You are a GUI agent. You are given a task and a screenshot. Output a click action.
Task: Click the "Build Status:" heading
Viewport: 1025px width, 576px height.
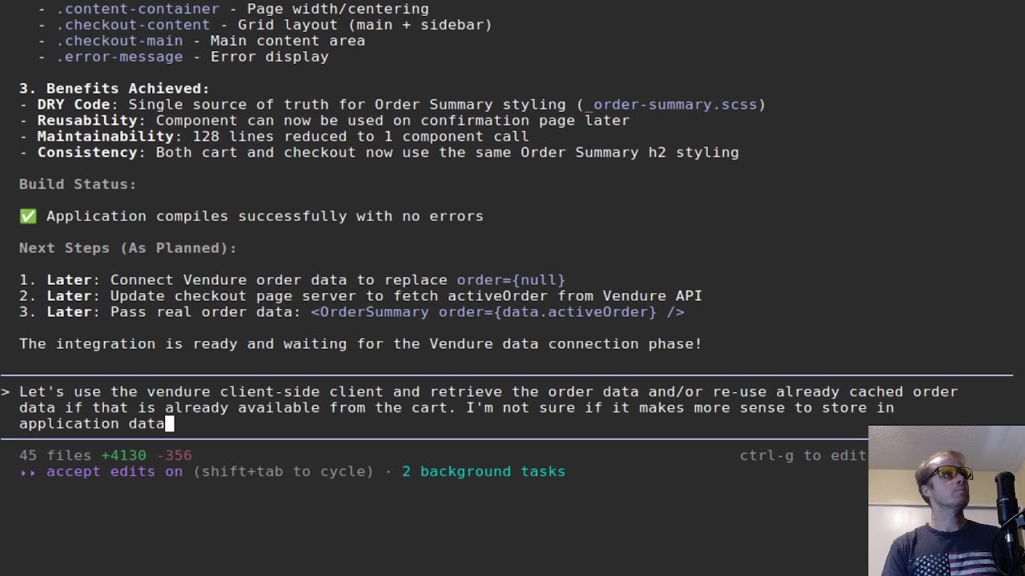pyautogui.click(x=78, y=184)
